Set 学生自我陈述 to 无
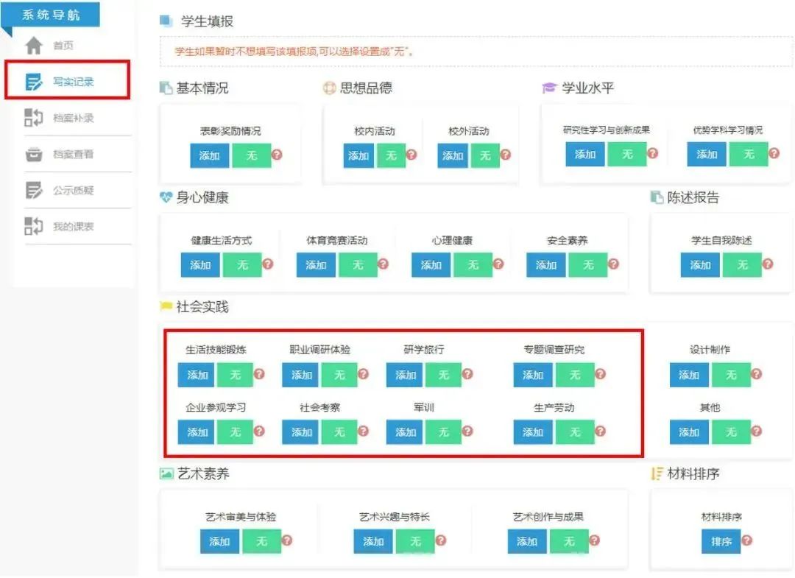Viewport: 795px width, 578px height. click(742, 265)
